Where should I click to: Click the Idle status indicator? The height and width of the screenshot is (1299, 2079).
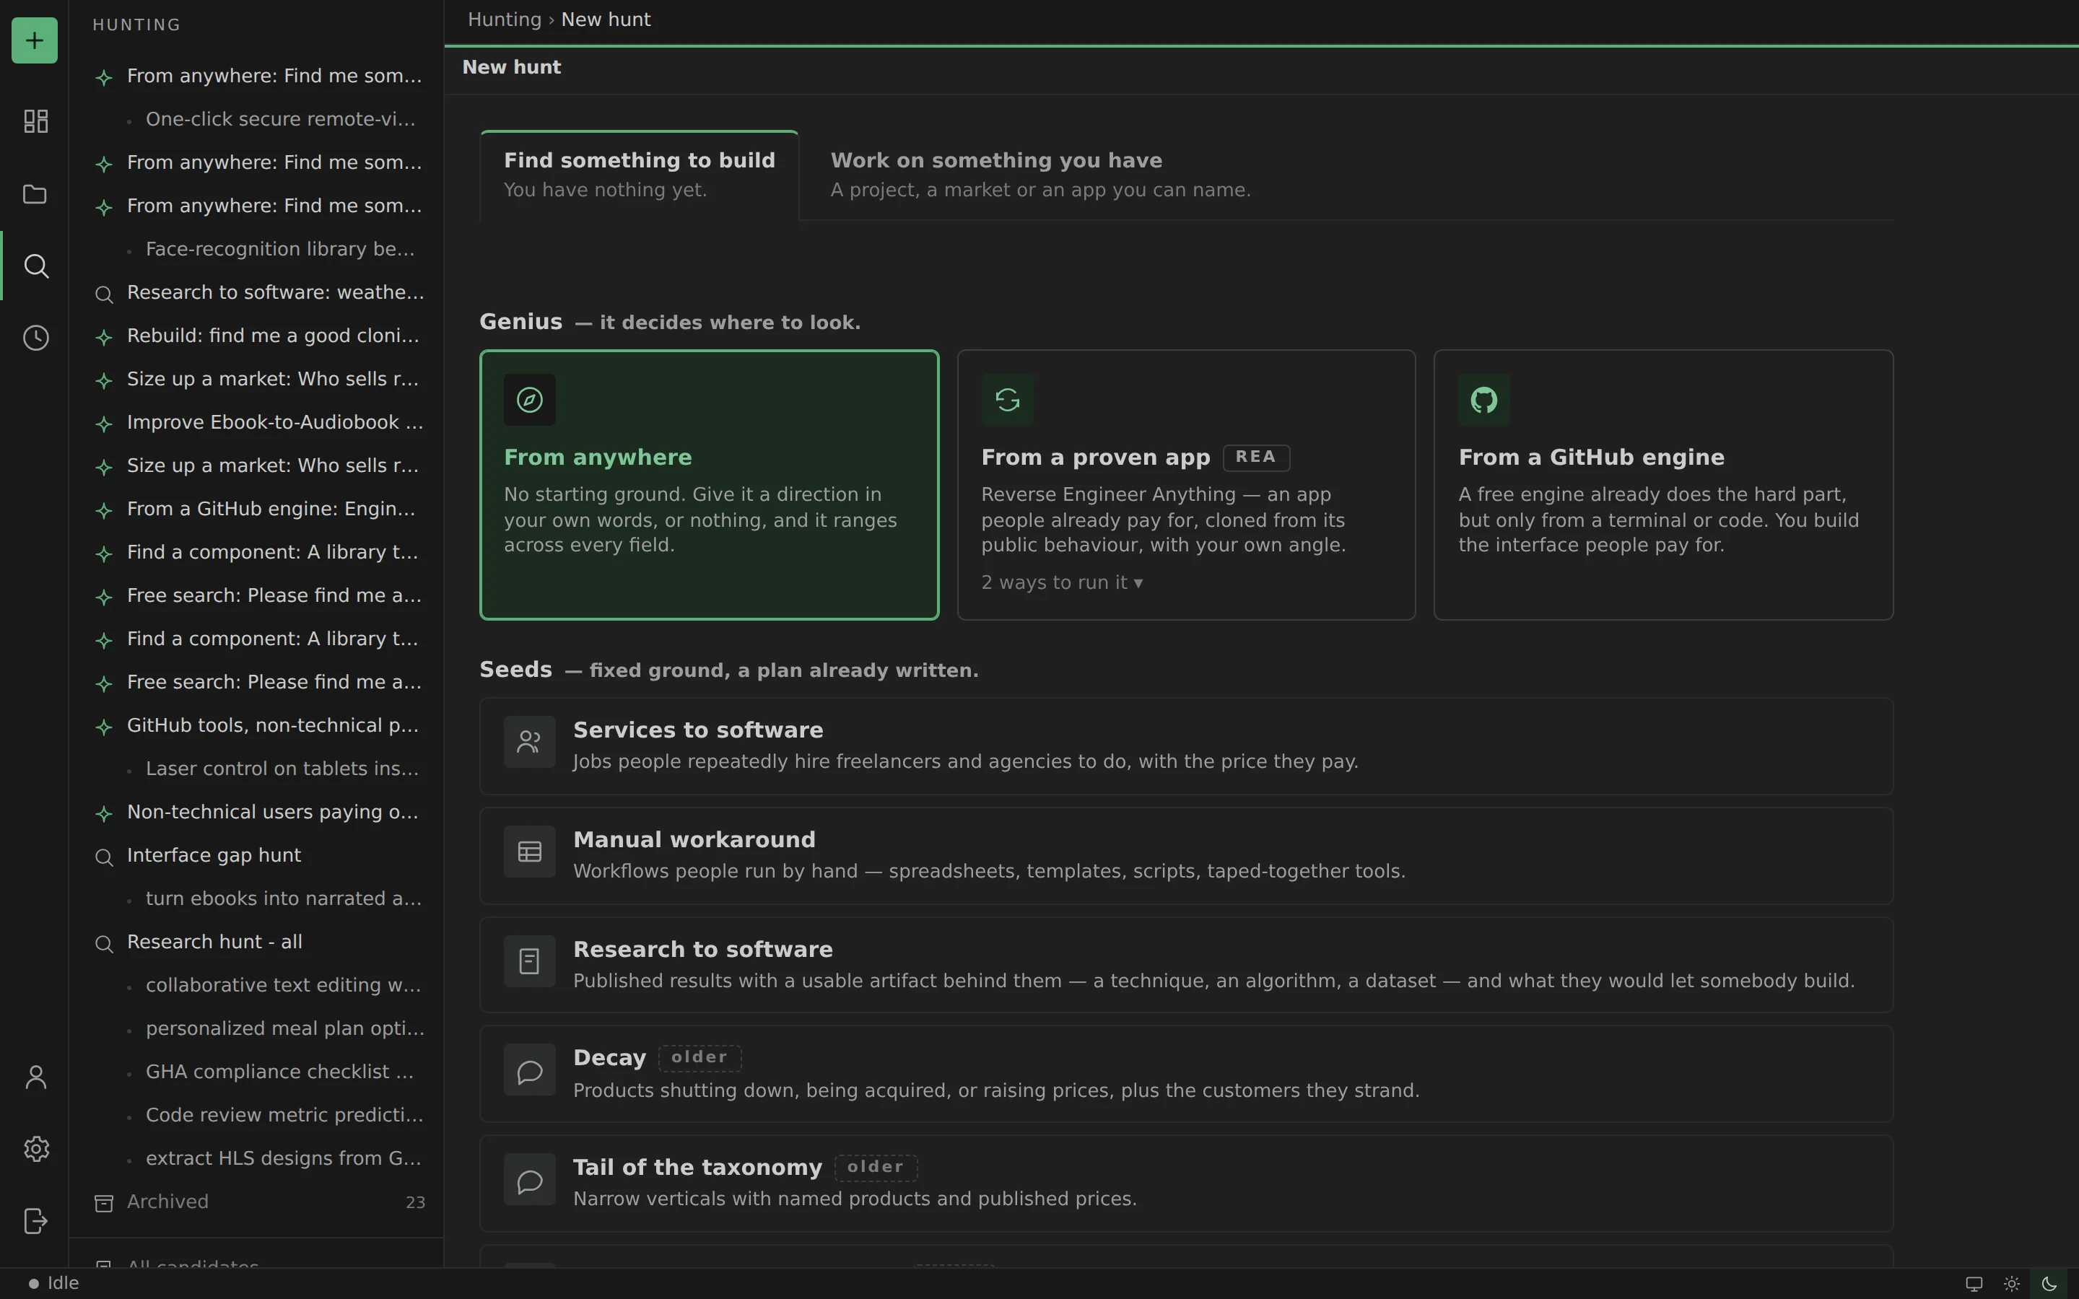(x=53, y=1284)
